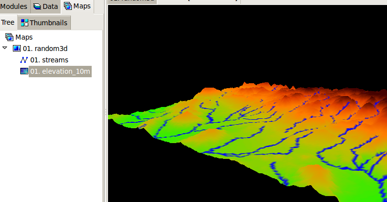
Task: Collapse the 01. random3d tree node
Action: 5,49
